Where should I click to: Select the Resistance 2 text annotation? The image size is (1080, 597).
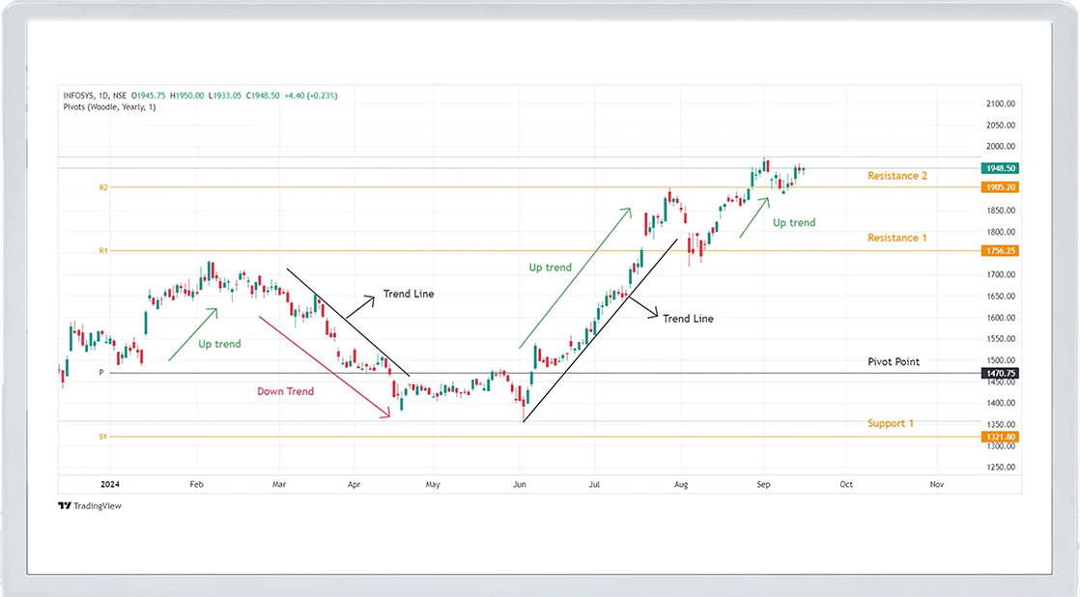tap(897, 176)
